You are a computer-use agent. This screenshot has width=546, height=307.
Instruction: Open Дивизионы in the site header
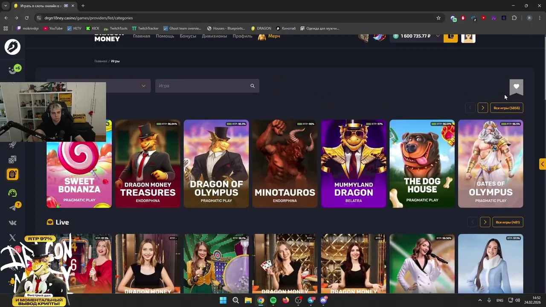(214, 36)
